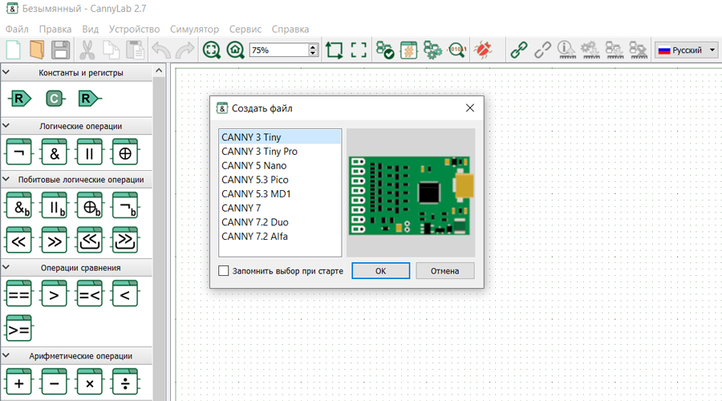Image resolution: width=722 pixels, height=401 pixels.
Task: Select the logical NOT block
Action: pyautogui.click(x=19, y=152)
